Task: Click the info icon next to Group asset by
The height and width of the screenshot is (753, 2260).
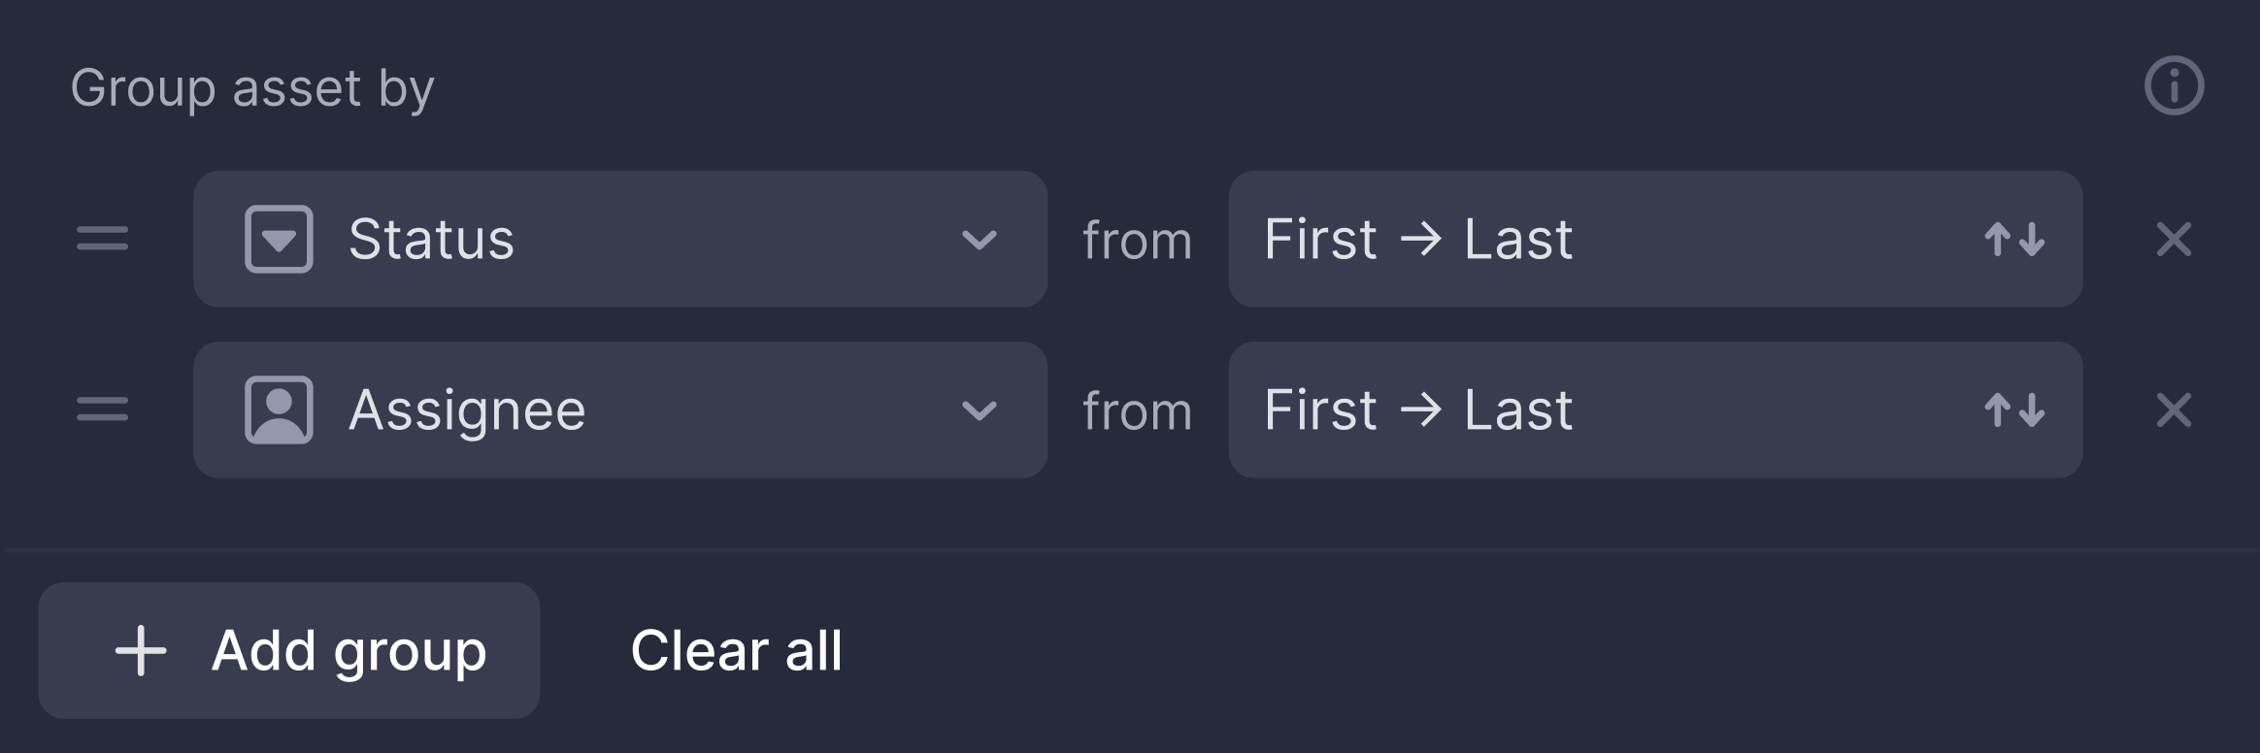Action: click(x=2175, y=85)
